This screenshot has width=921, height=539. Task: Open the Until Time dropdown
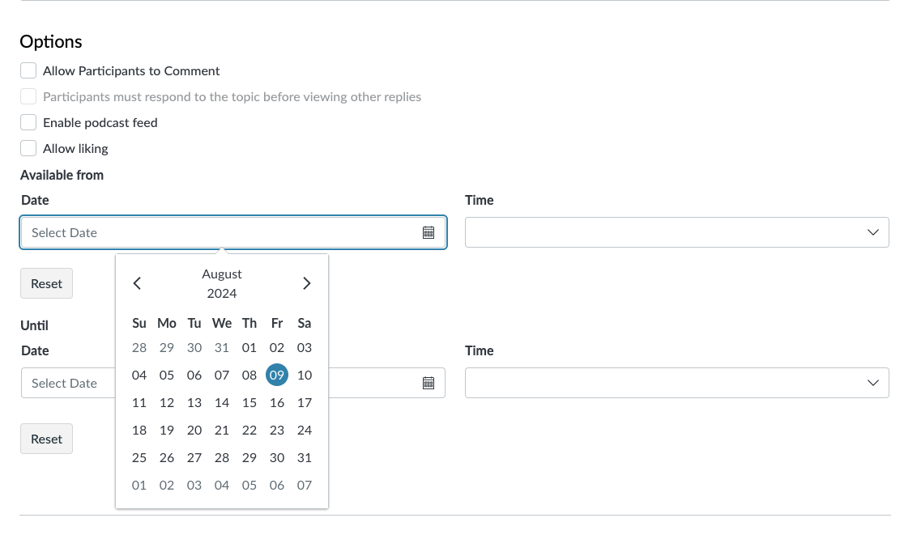tap(676, 383)
